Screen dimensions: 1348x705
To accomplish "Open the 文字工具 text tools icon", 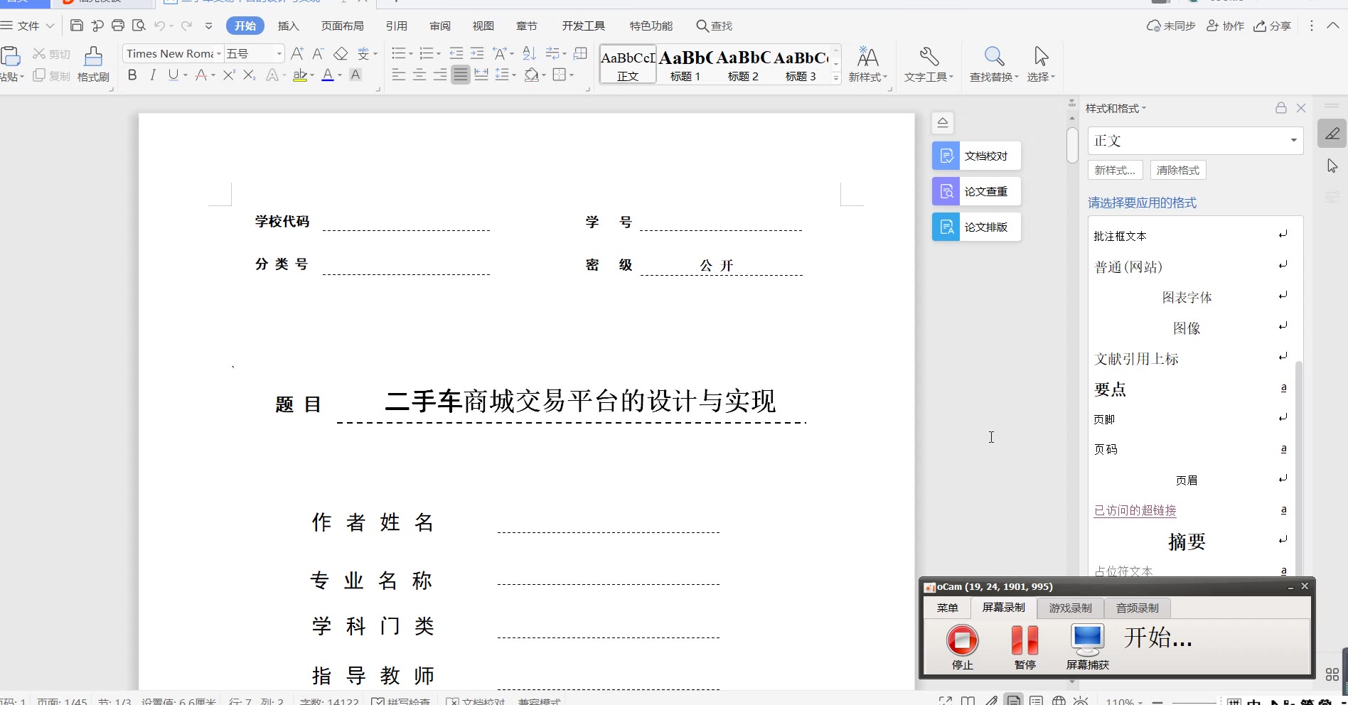I will coord(929,57).
